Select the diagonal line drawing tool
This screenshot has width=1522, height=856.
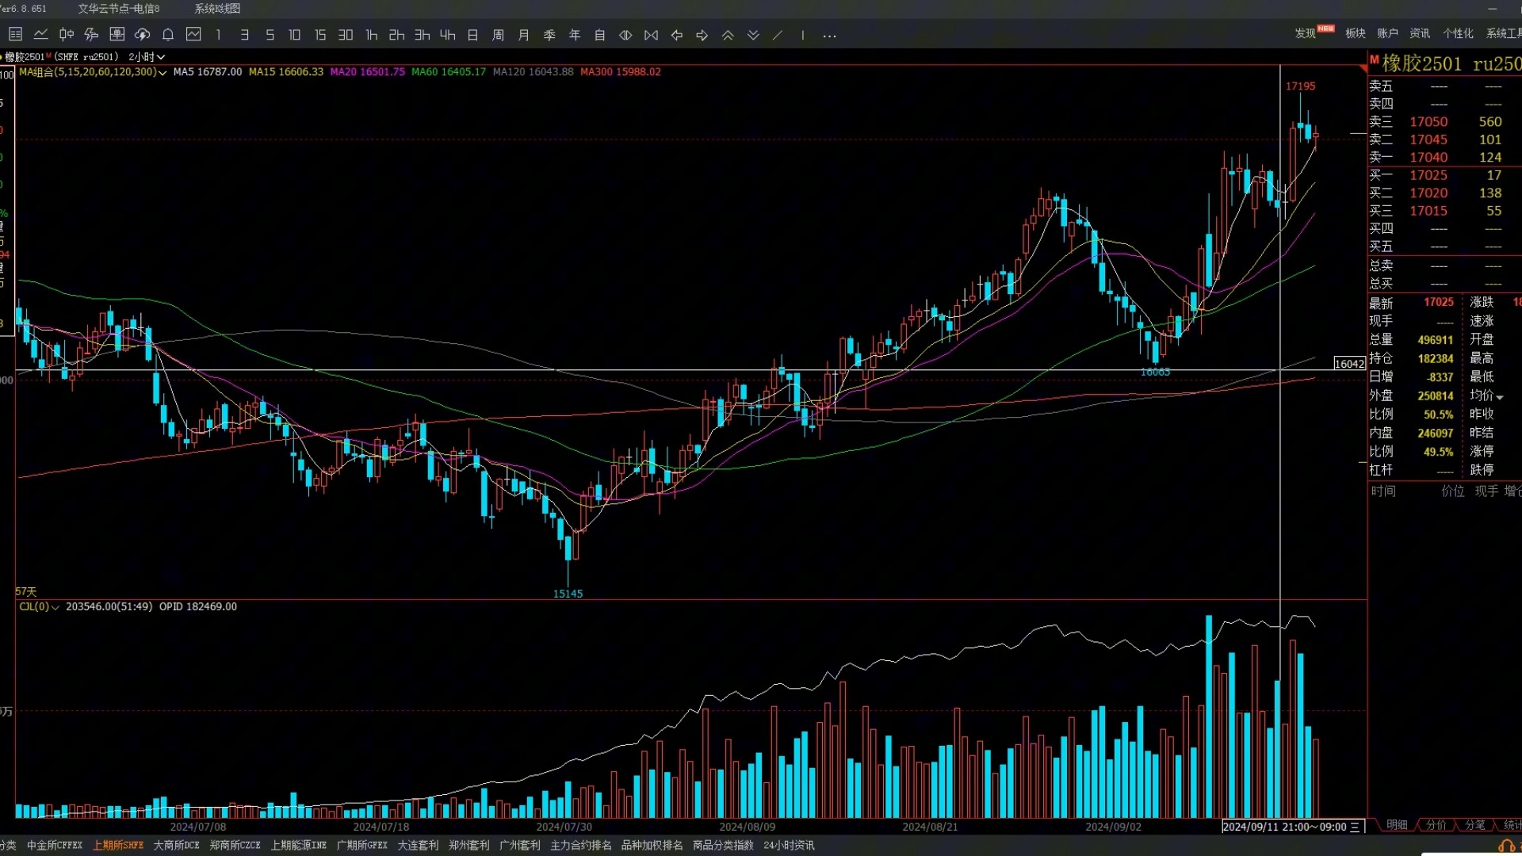coord(778,35)
